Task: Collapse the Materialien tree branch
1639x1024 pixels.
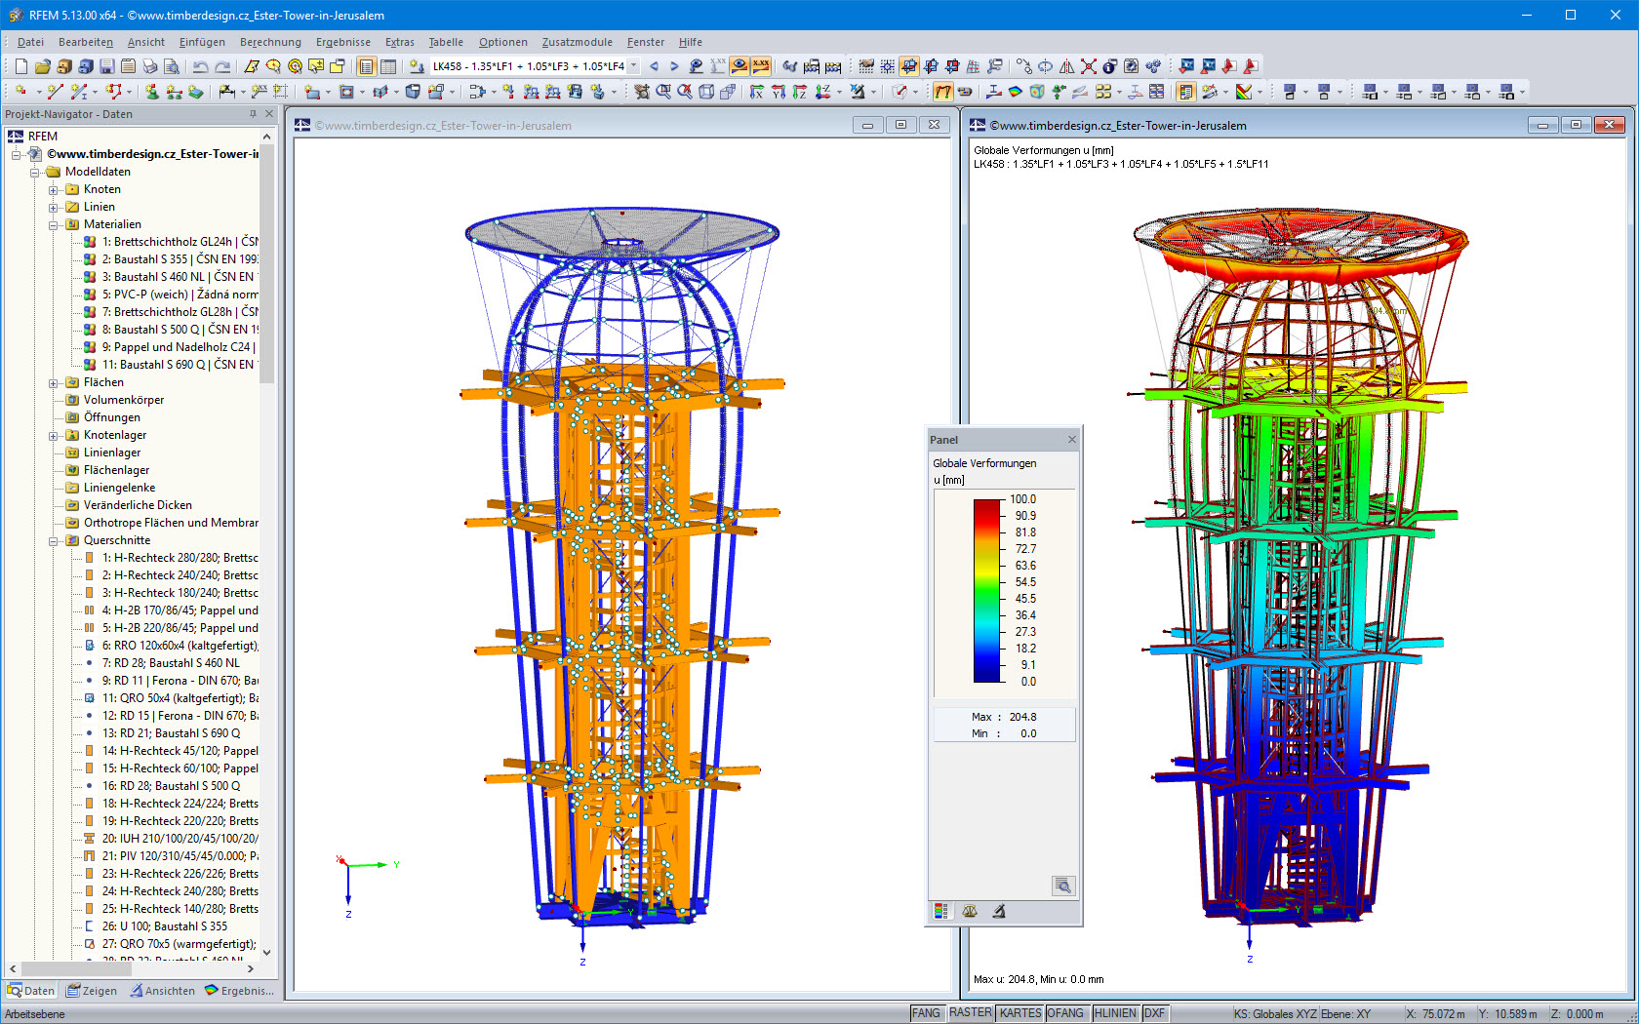Action: tap(56, 224)
